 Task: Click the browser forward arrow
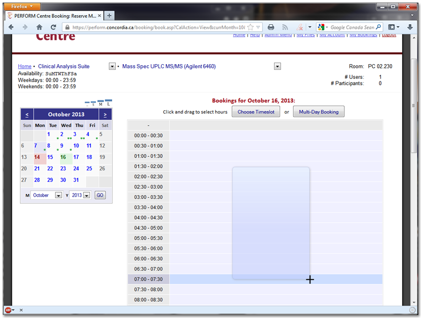pos(25,27)
